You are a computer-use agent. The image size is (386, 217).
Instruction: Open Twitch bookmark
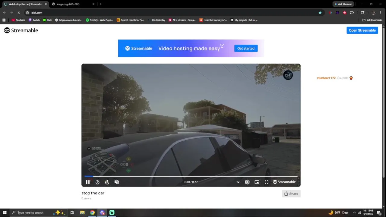34,20
